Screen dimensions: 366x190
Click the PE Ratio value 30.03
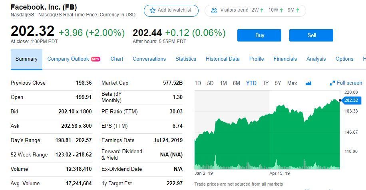point(176,111)
